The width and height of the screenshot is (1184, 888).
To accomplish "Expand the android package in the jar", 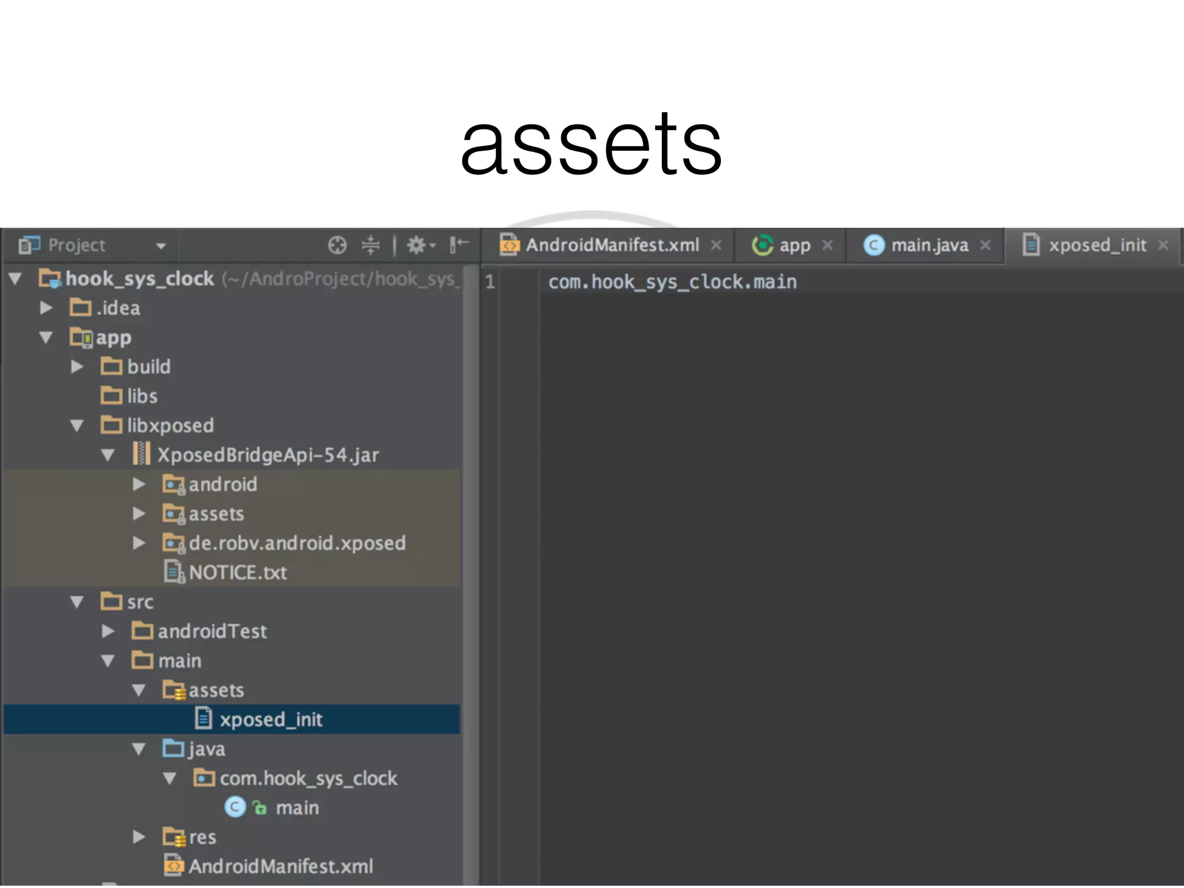I will [139, 484].
